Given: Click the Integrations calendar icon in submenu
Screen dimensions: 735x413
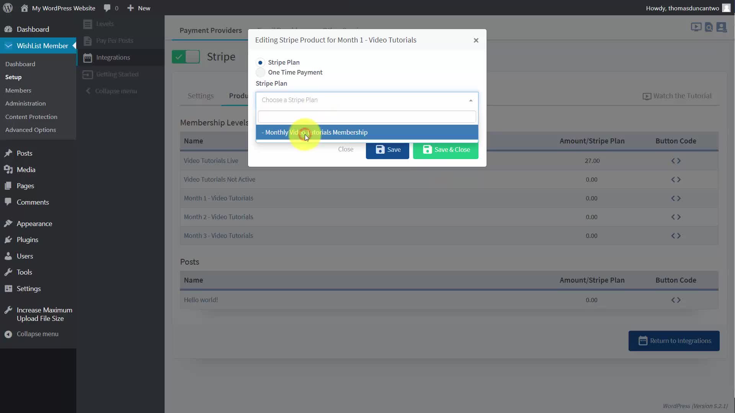Looking at the screenshot, I should 88,58.
